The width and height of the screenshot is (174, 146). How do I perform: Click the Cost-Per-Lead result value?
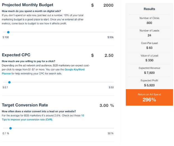pos(149,48)
